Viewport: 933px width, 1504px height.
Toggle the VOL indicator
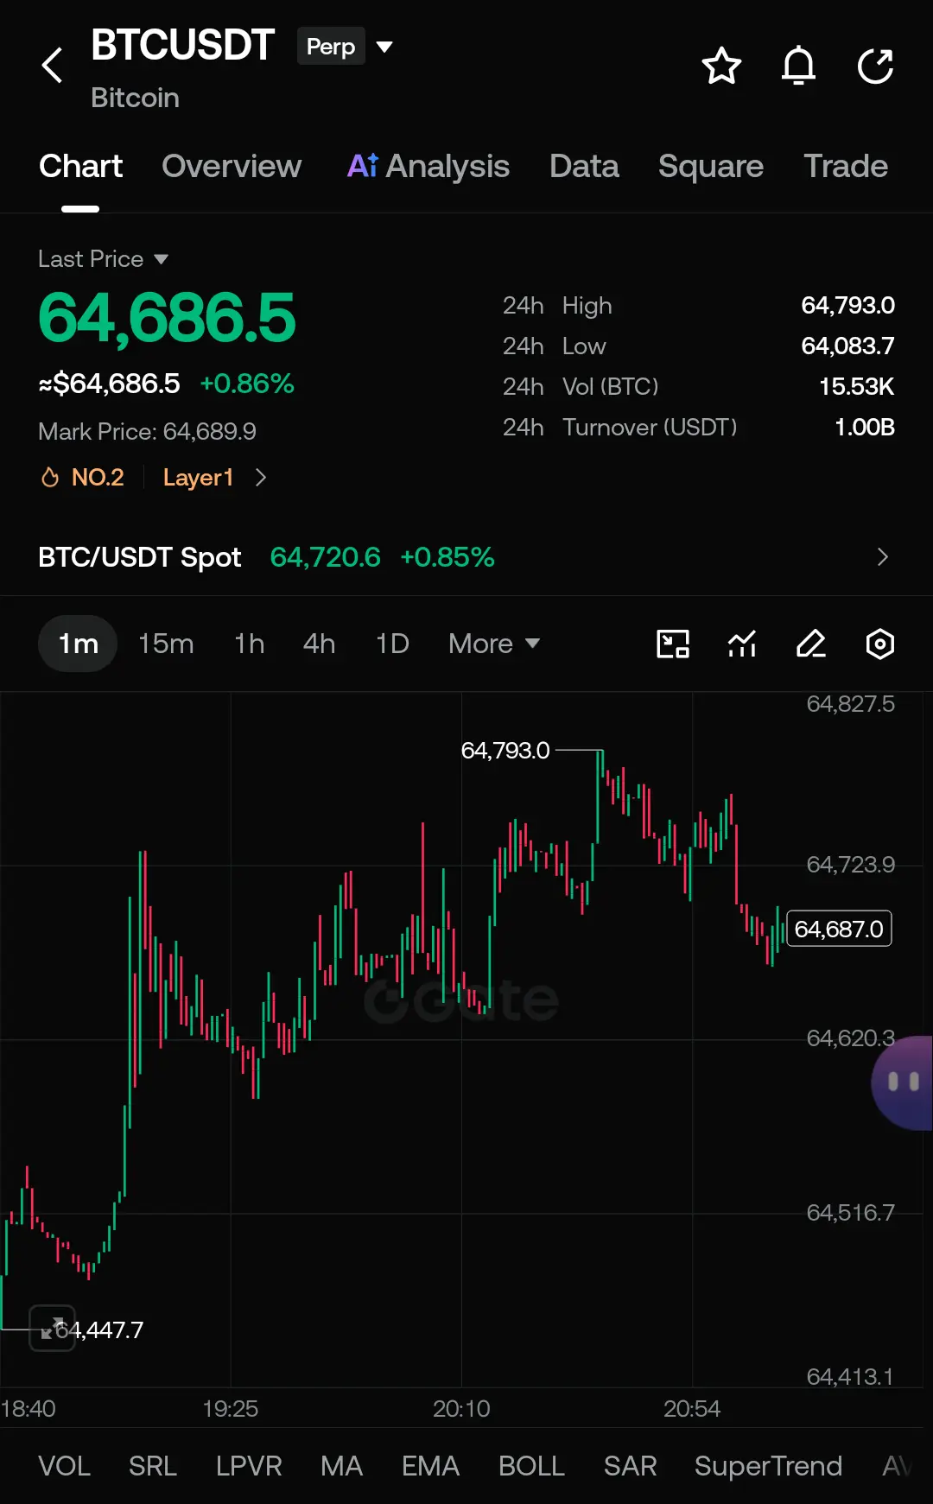(x=64, y=1466)
